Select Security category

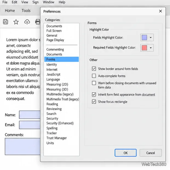52,119
